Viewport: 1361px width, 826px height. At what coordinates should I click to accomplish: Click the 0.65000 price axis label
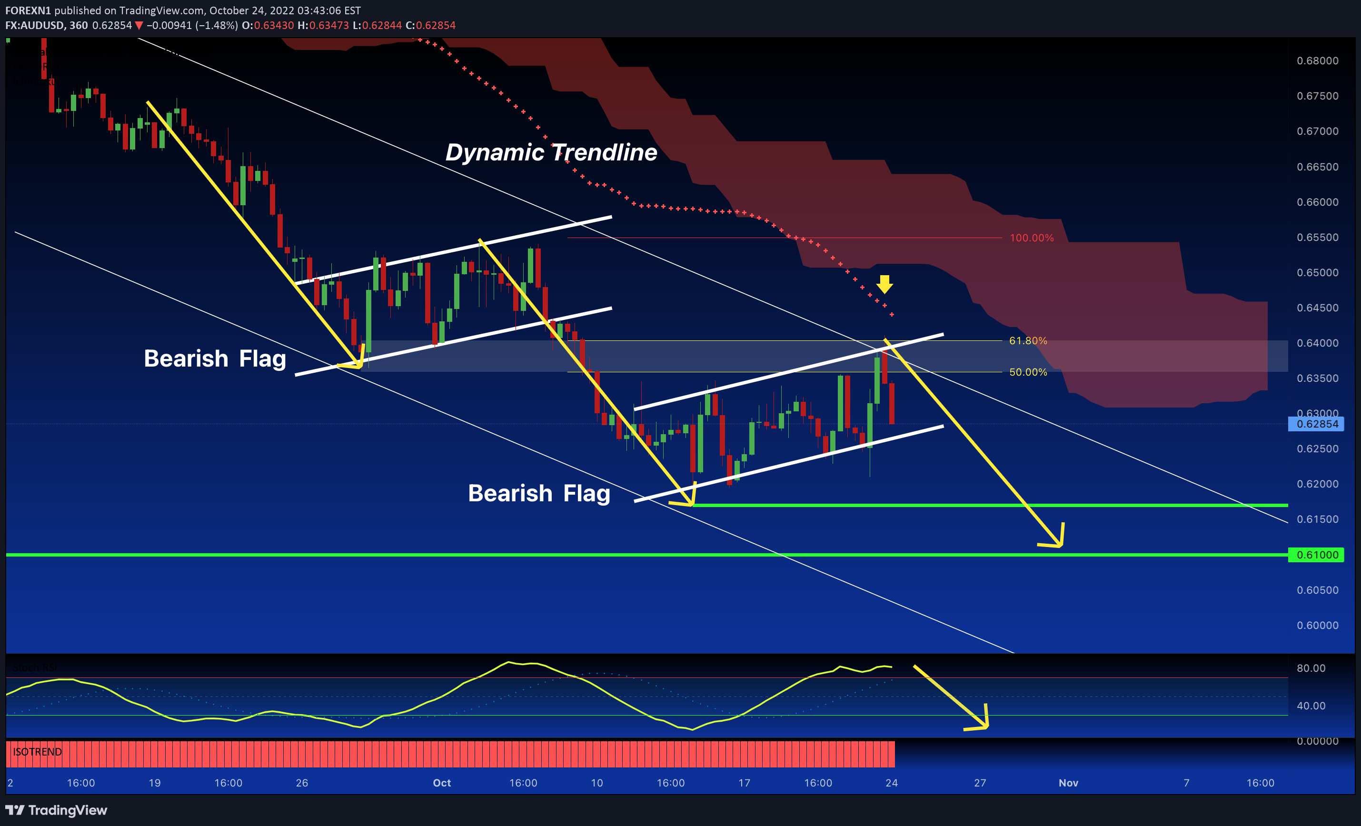1317,273
